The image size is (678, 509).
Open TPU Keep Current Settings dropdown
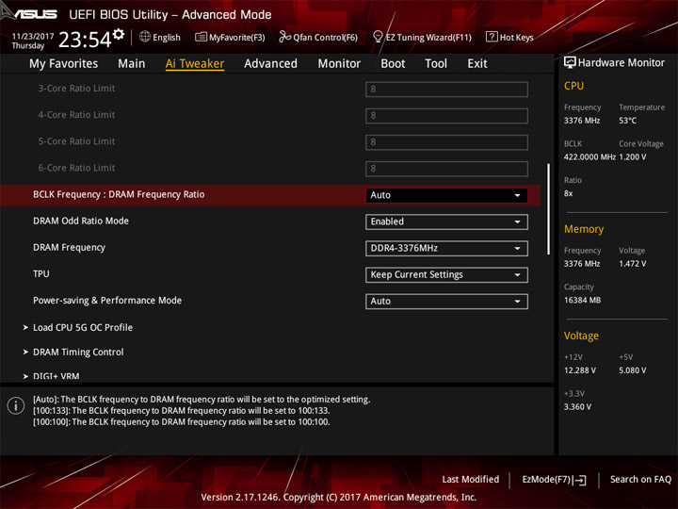446,275
